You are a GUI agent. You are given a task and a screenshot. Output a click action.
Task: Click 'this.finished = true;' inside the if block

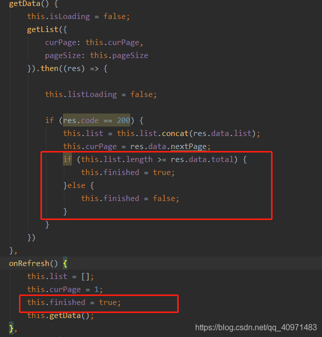[x=128, y=172]
